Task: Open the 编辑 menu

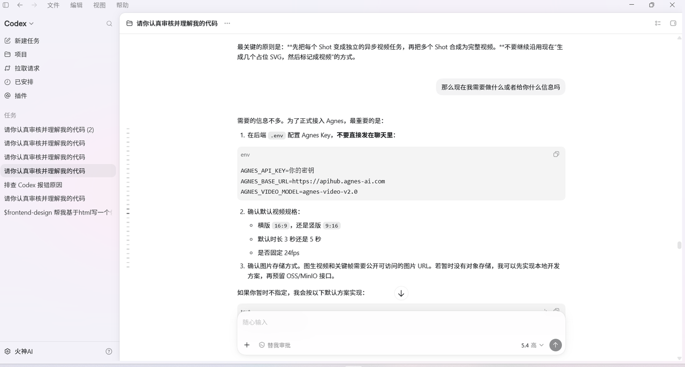Action: pyautogui.click(x=77, y=5)
